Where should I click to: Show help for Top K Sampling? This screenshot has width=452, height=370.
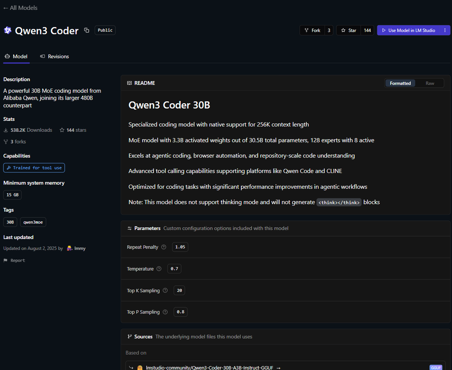coord(165,290)
